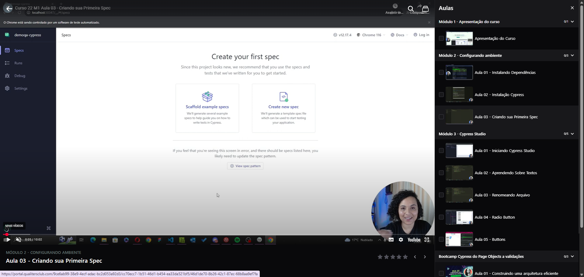This screenshot has height=277, width=584.
Task: Click the MAIS VÍDEOS button
Action: [14, 226]
